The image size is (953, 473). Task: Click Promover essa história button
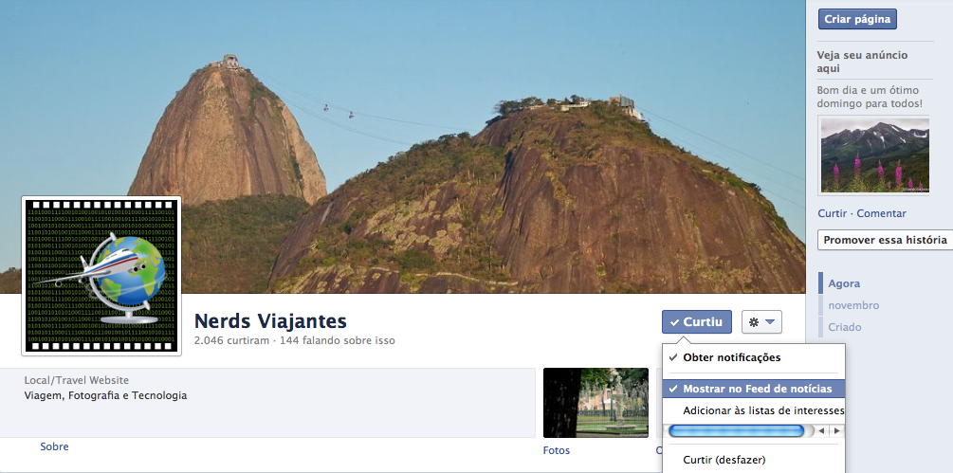[885, 240]
